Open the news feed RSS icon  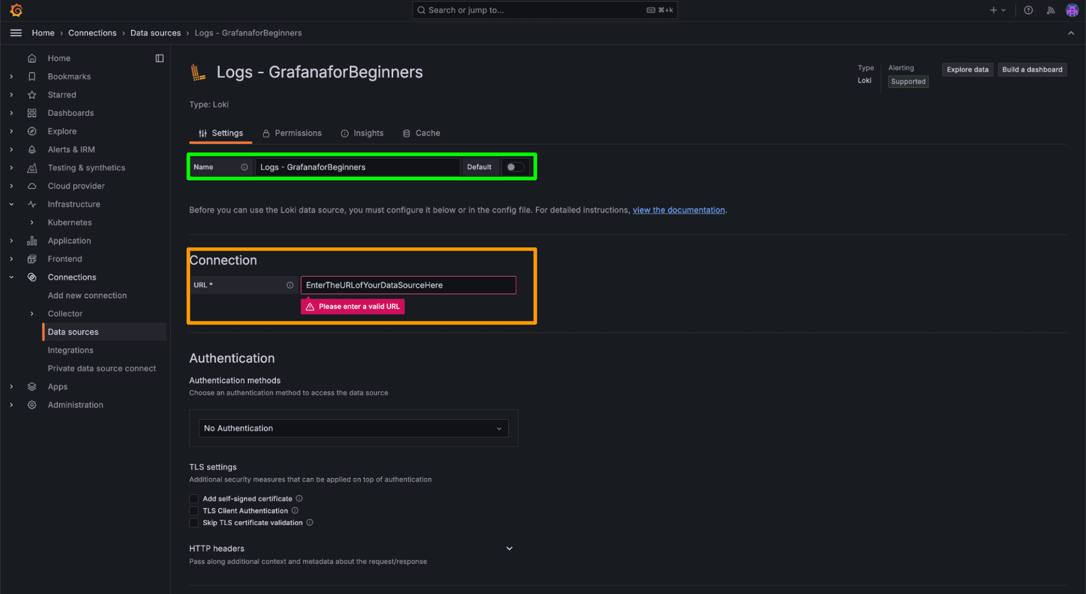click(x=1051, y=10)
